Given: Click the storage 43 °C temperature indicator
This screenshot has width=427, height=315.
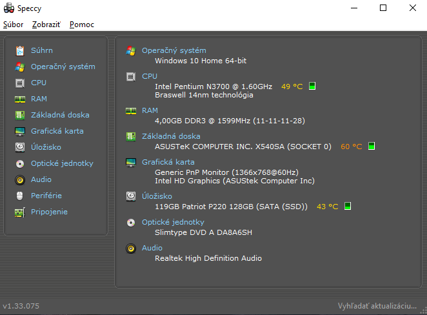Looking at the screenshot, I should point(348,207).
